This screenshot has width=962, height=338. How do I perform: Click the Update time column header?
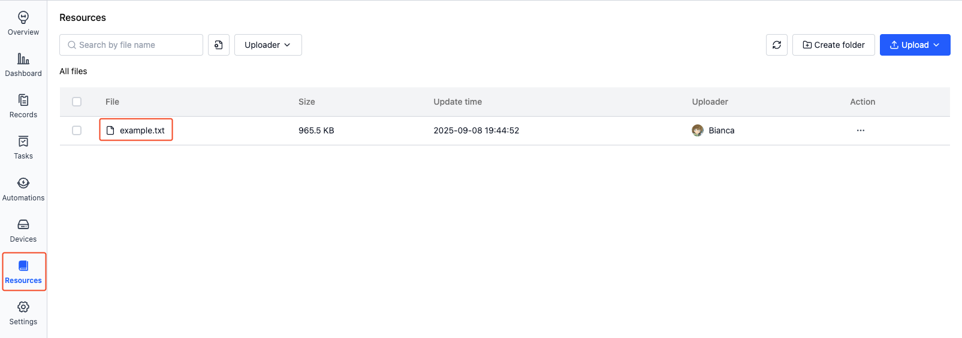point(457,102)
